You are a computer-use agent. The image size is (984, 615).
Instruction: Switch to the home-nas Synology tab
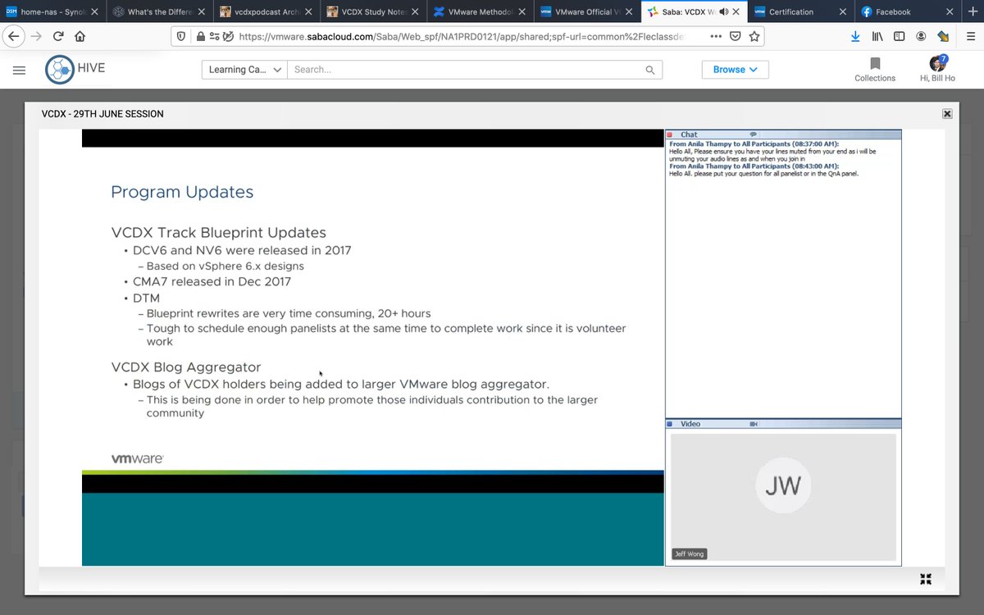click(53, 11)
